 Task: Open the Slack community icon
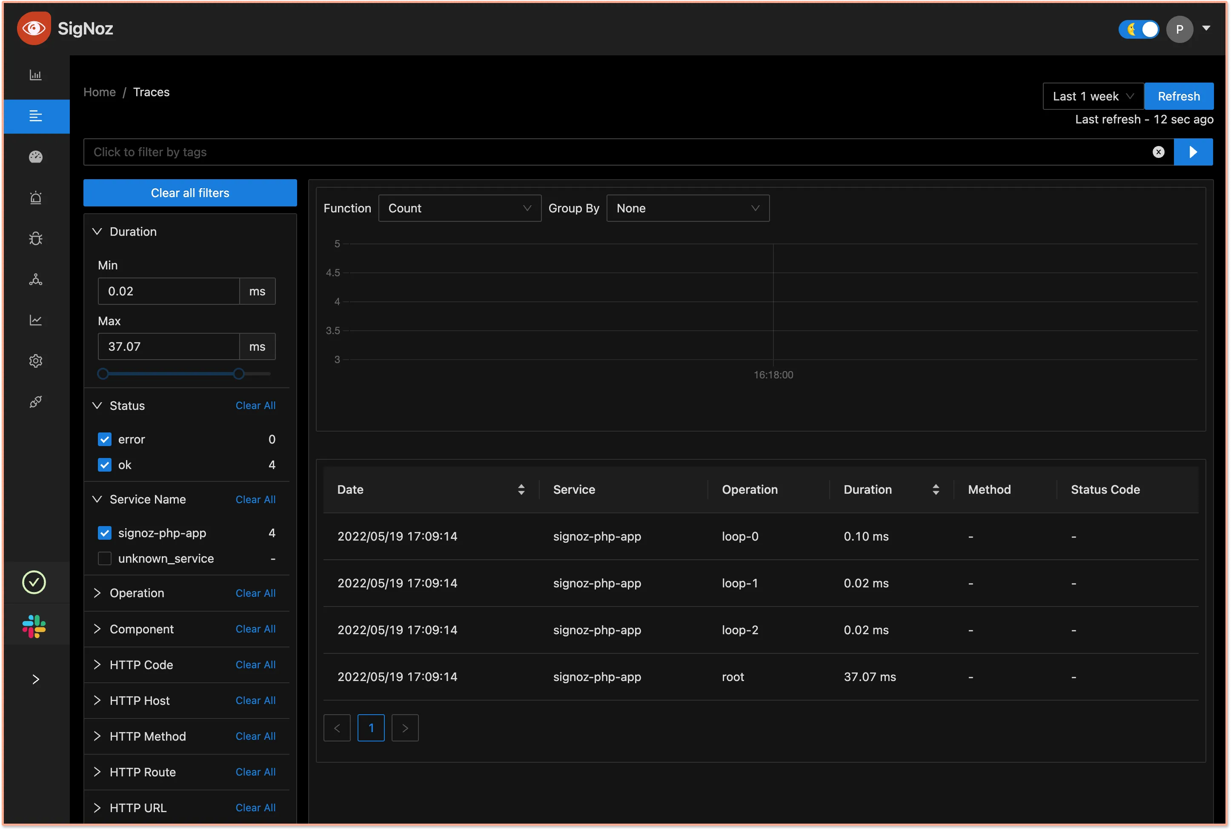coord(34,626)
